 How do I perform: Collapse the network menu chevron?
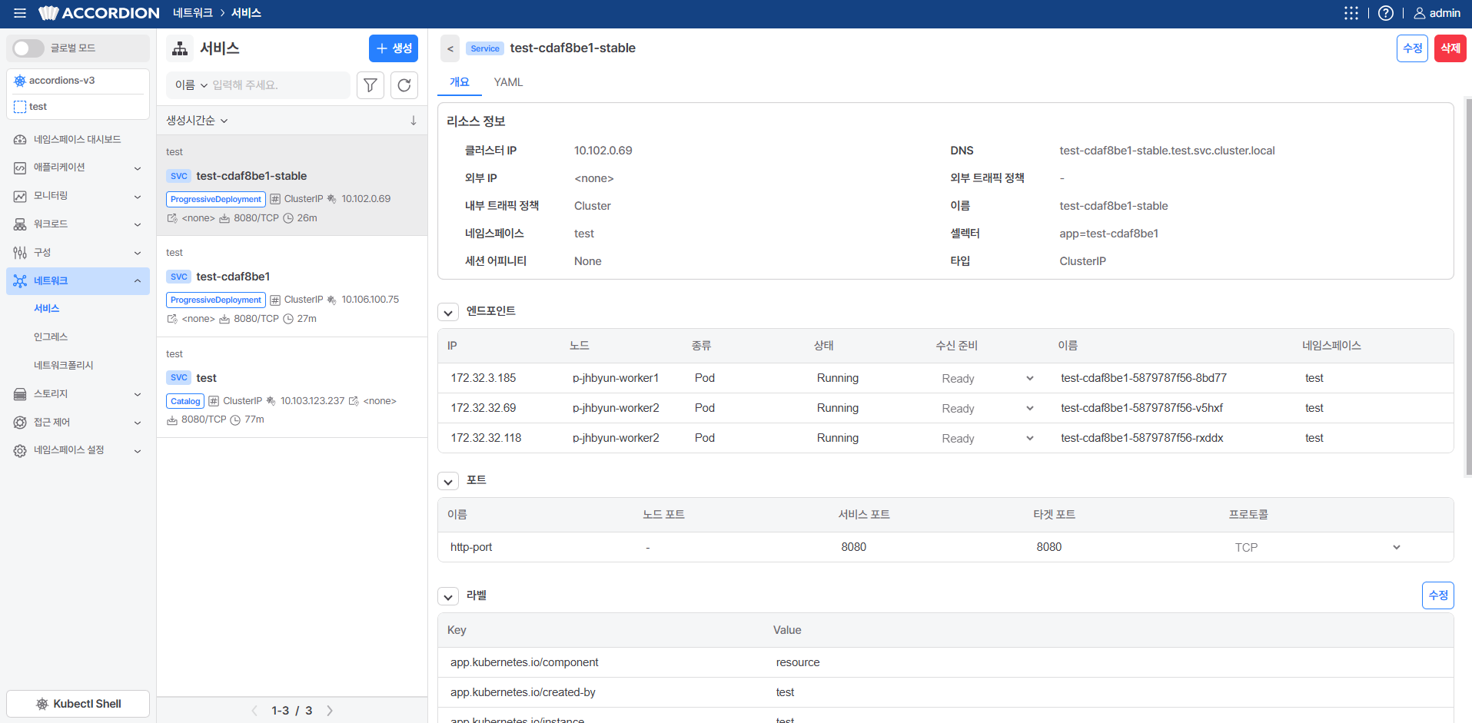(x=138, y=281)
